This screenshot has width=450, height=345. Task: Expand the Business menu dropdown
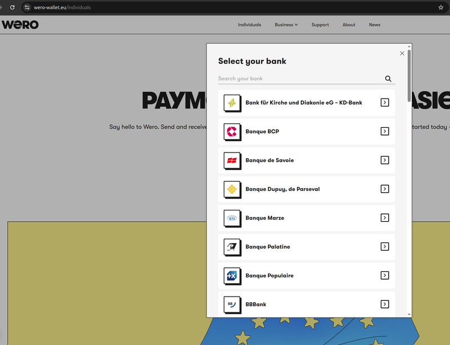point(286,25)
